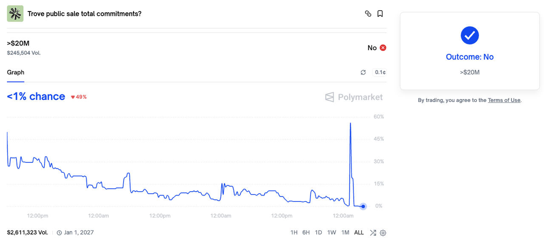544x241 pixels.
Task: Click the red No outcome icon
Action: coord(383,48)
